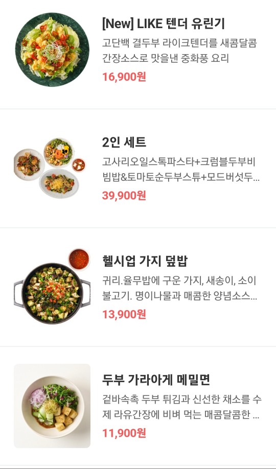This screenshot has height=469, width=276.
Task: Read the 고단백 결두부 라이크텐더 description
Action: [179, 51]
